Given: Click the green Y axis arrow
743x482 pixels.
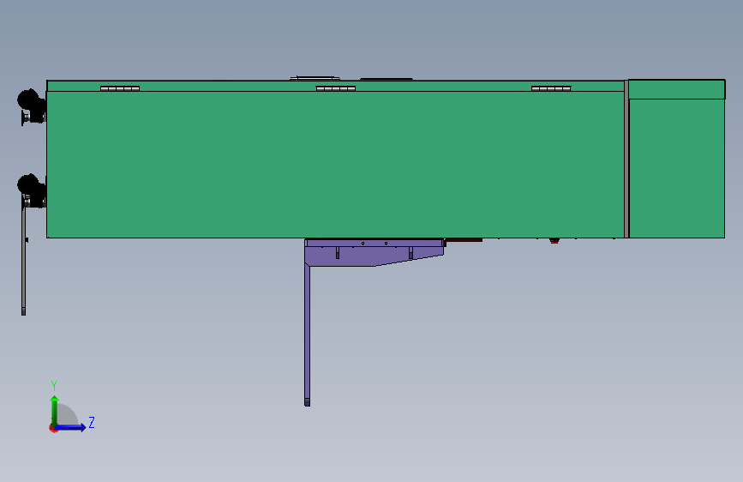Looking at the screenshot, I should (55, 411).
